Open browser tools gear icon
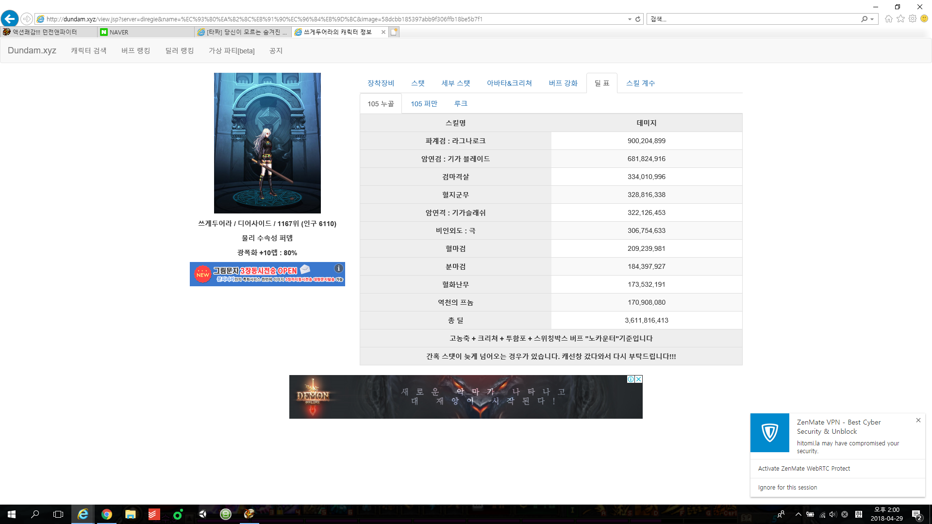Screen dimensions: 932x524 (913, 18)
